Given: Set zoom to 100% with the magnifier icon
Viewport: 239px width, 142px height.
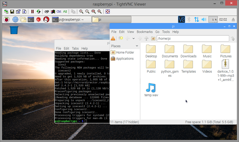Looking at the screenshot, I should point(93,12).
